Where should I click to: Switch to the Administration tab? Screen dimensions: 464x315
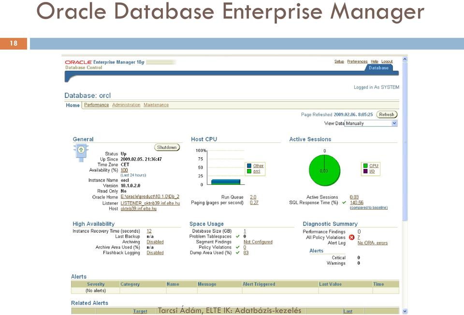click(126, 105)
